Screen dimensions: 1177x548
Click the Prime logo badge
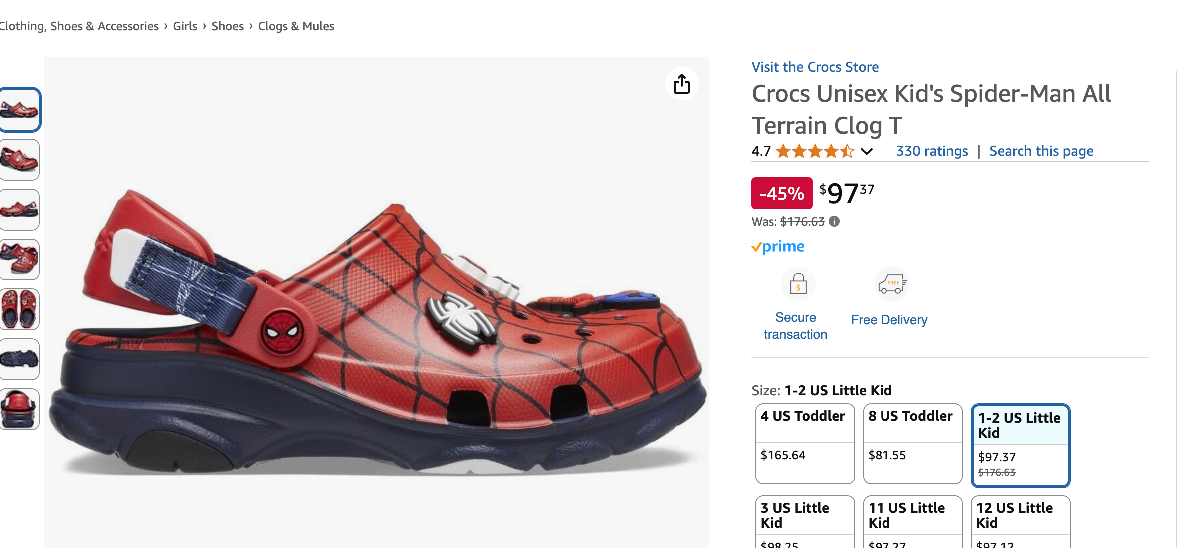[x=778, y=247]
